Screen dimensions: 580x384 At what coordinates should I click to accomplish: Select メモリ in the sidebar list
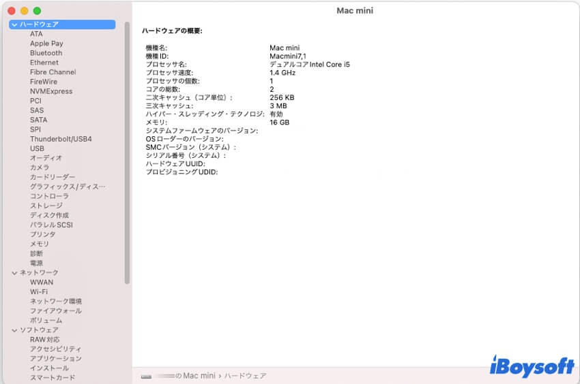click(40, 244)
